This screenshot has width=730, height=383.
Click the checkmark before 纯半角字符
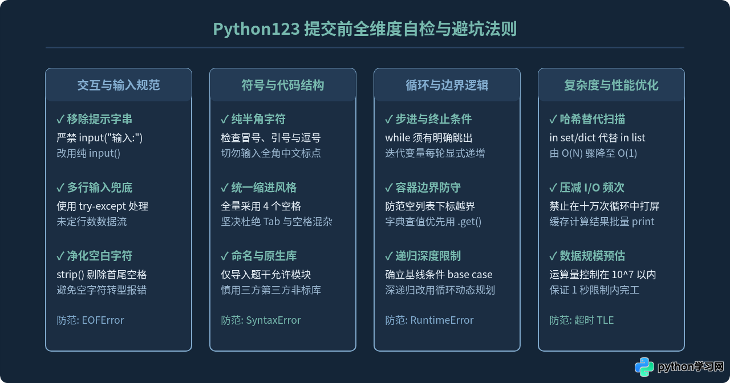tap(225, 119)
